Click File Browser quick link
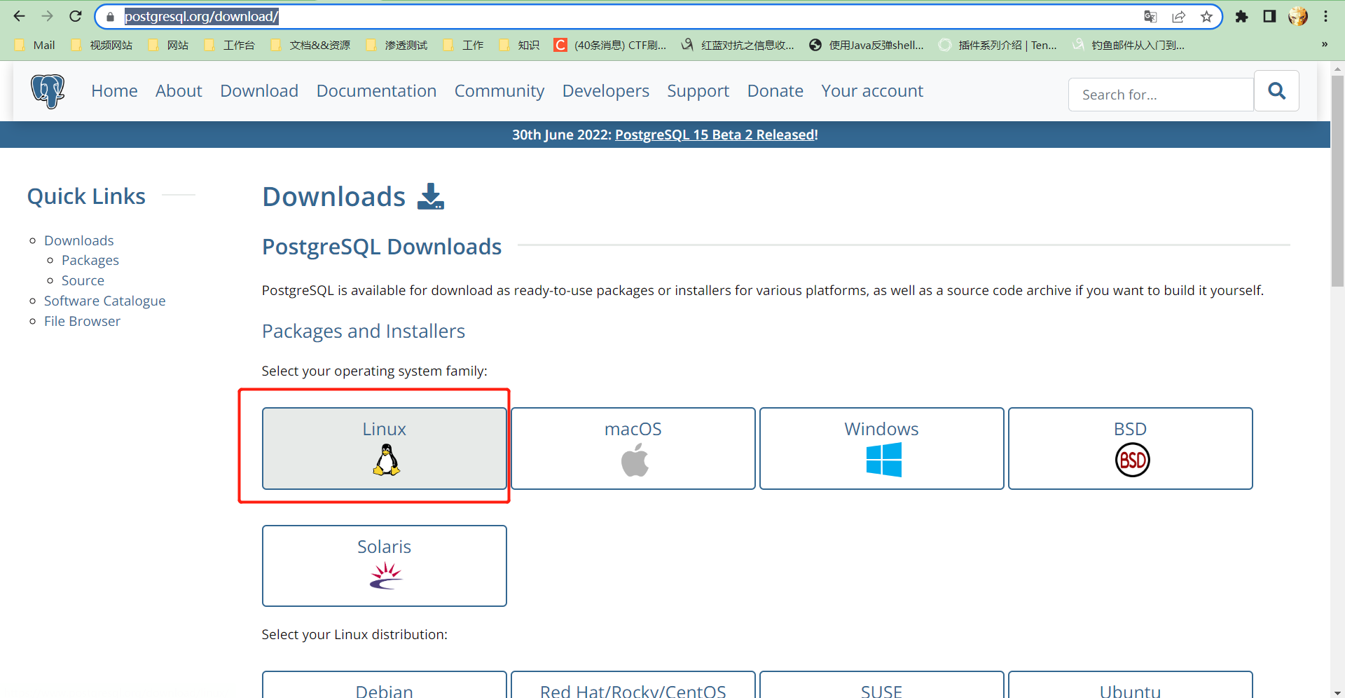1345x698 pixels. [x=82, y=321]
